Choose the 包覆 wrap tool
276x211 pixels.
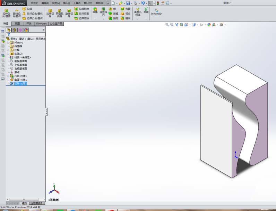click(x=126, y=9)
